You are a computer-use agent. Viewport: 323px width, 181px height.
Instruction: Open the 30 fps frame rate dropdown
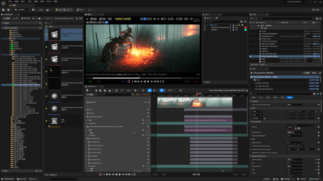pos(171,90)
